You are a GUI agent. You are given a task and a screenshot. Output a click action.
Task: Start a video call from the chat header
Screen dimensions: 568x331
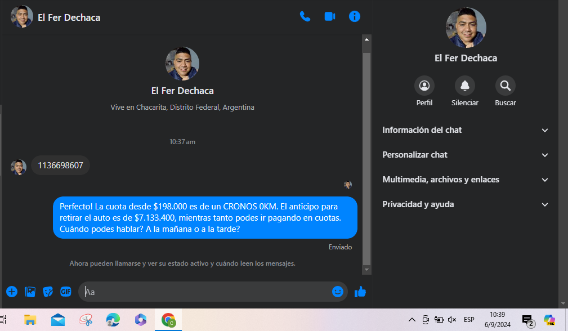pyautogui.click(x=330, y=16)
